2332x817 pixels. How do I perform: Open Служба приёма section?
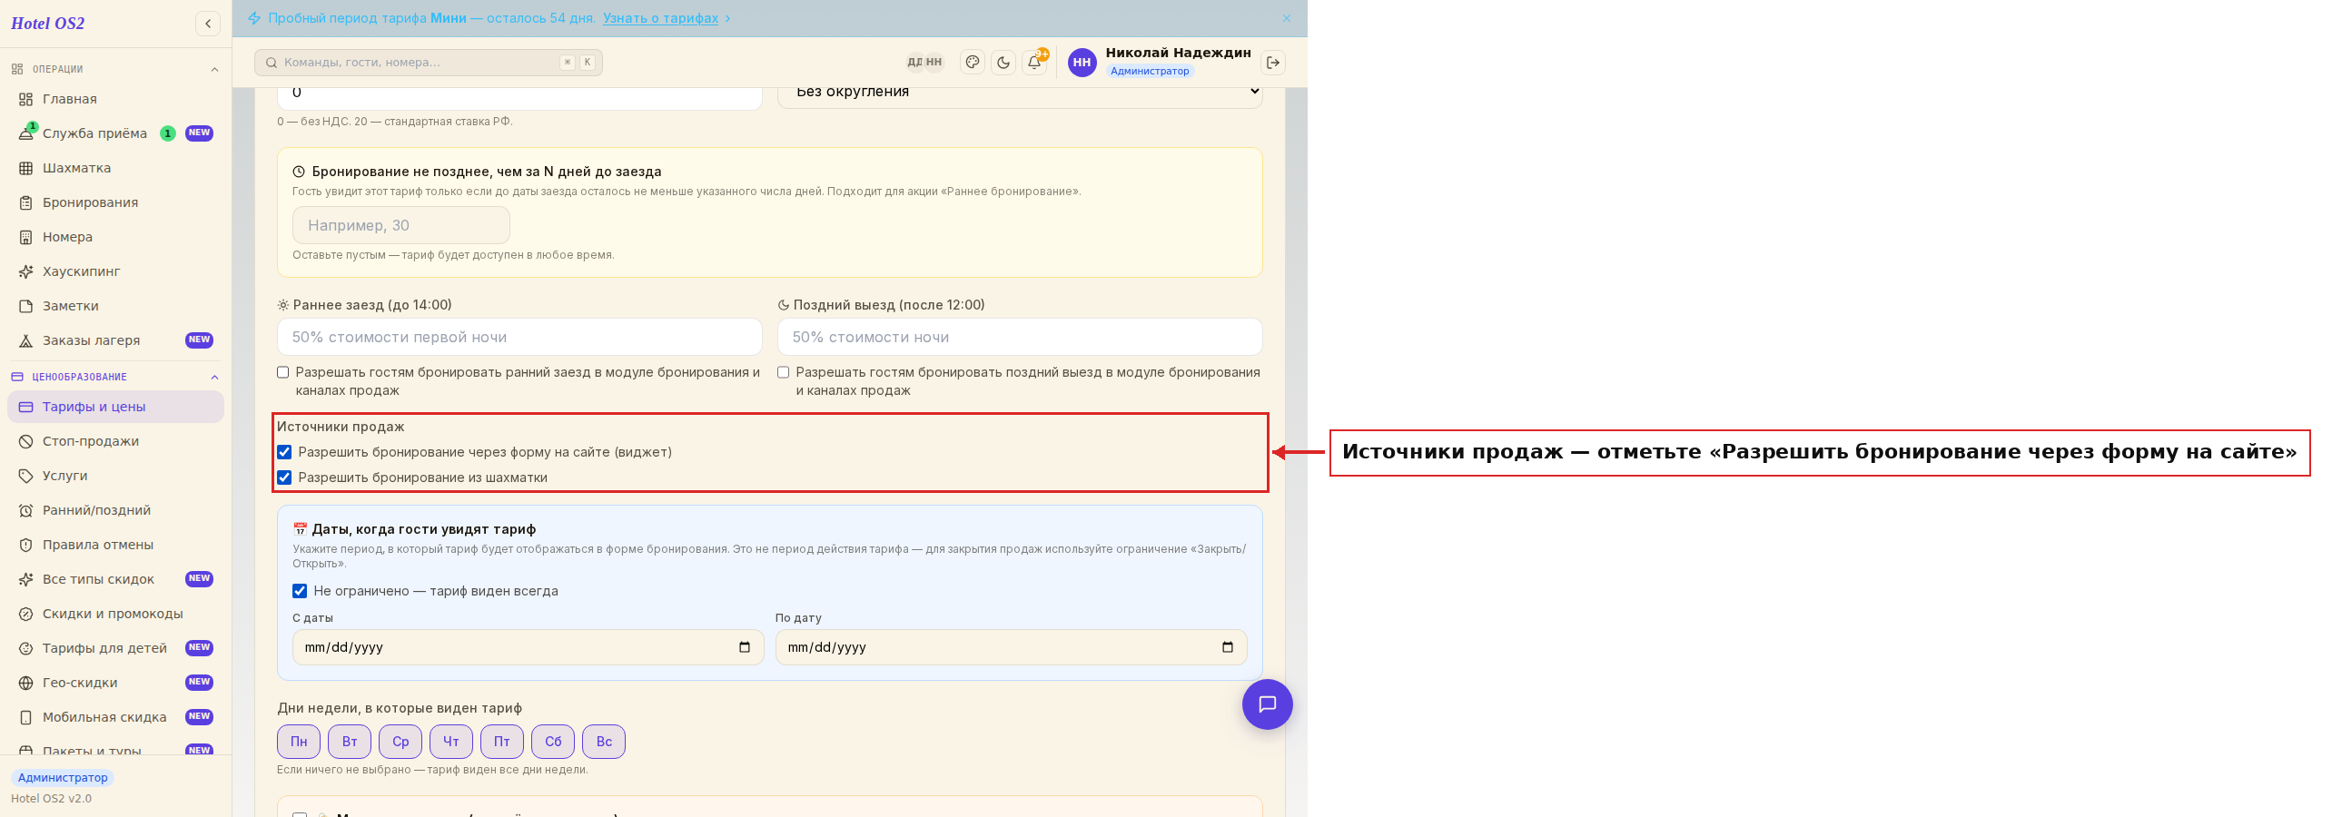point(115,133)
